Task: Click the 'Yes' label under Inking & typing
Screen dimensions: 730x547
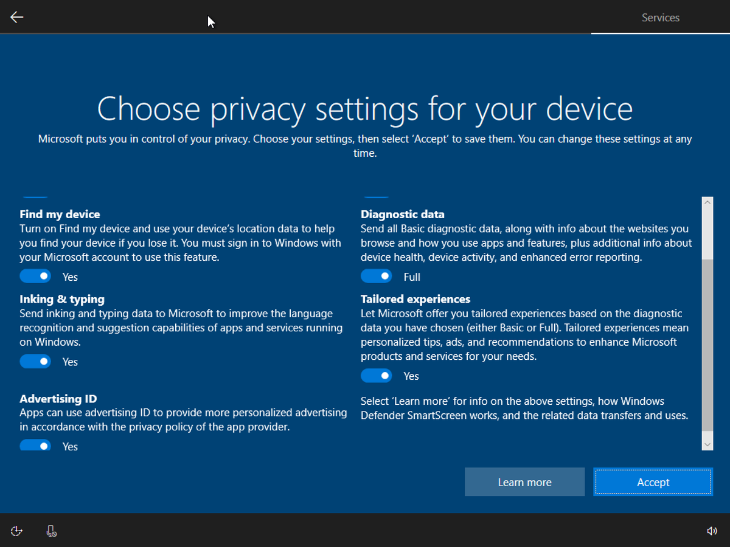Action: (70, 362)
